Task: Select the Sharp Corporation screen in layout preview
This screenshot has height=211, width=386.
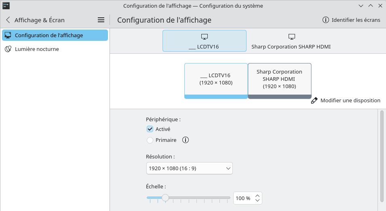Action: (279, 80)
